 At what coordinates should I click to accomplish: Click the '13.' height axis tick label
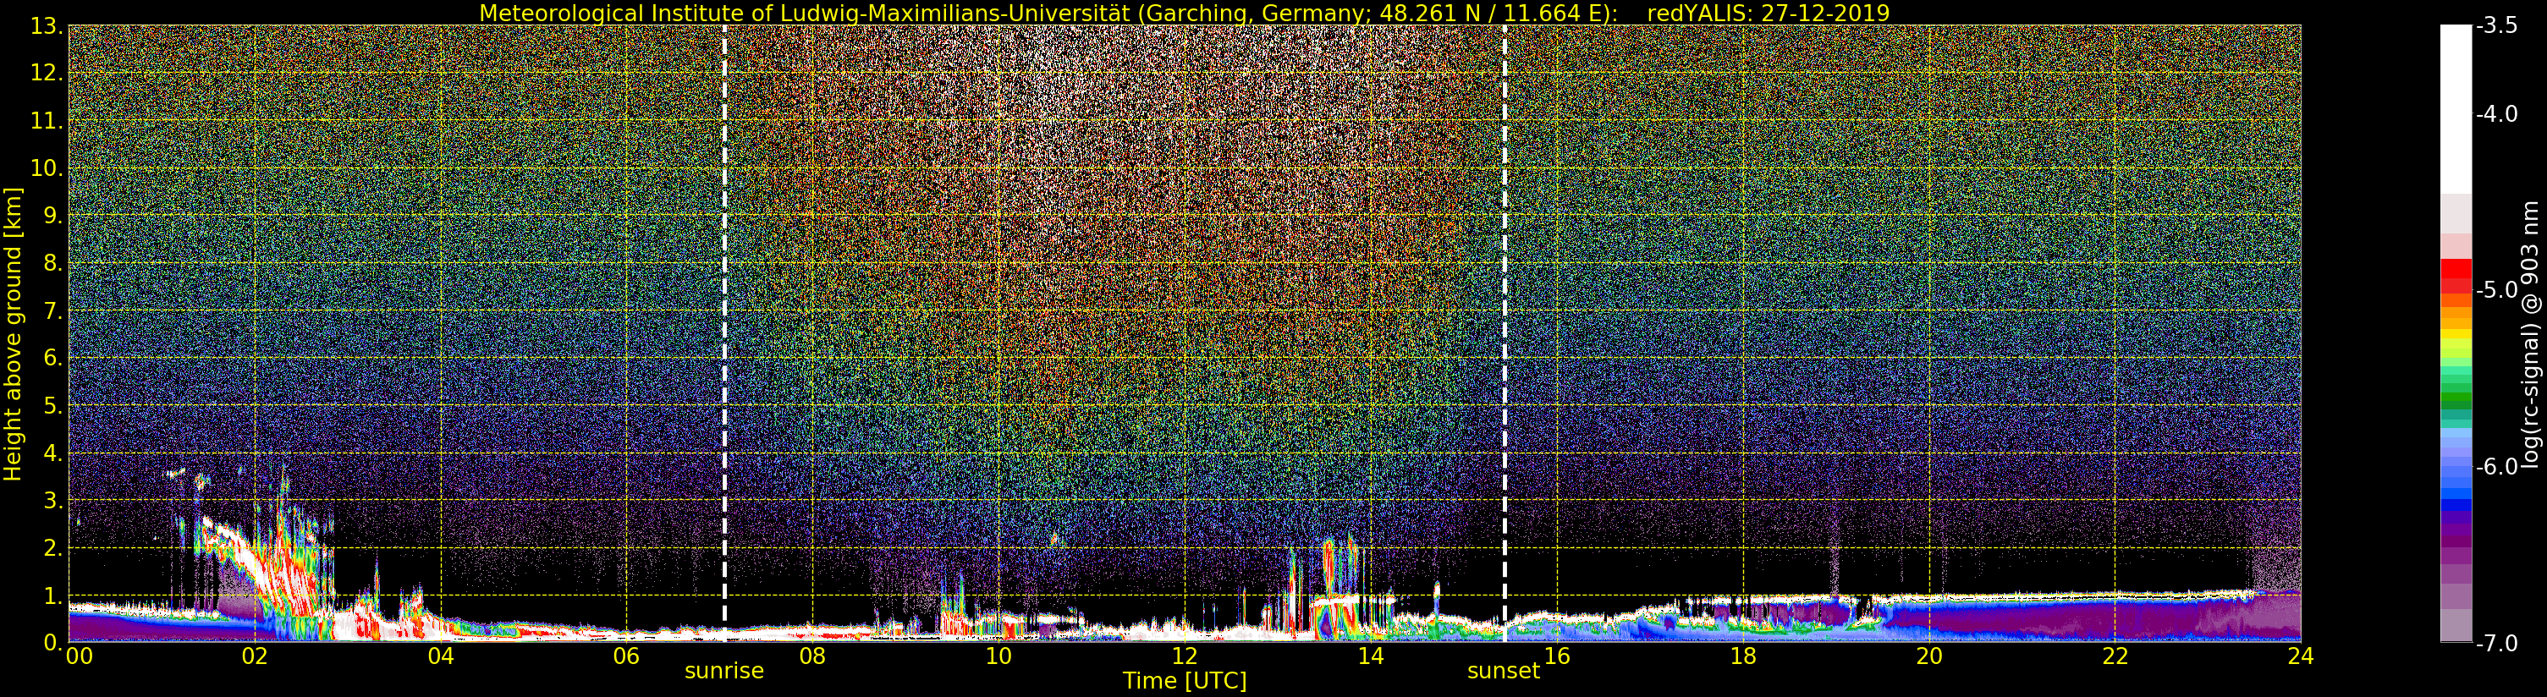(x=47, y=25)
